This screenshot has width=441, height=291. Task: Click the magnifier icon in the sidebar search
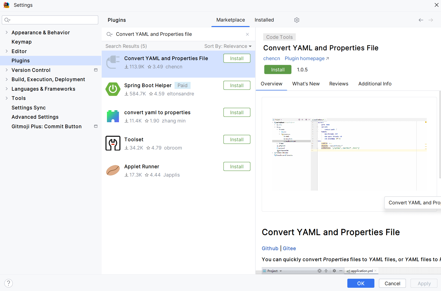[7, 20]
